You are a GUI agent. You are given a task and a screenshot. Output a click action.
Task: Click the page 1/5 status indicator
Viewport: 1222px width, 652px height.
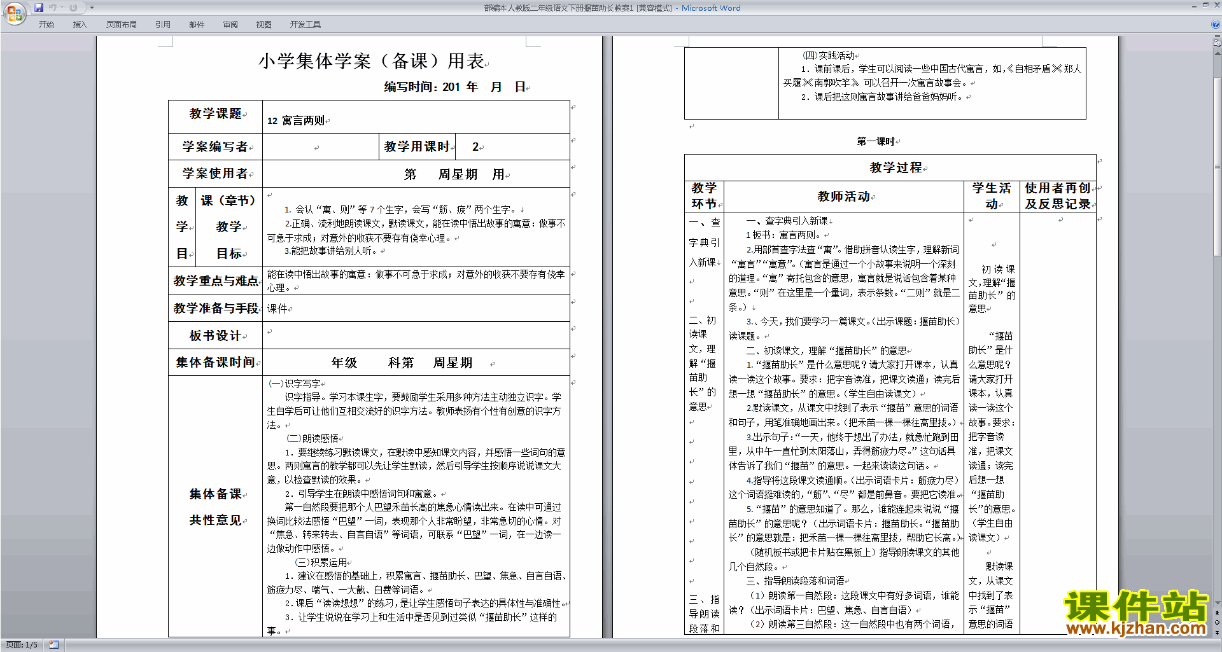tap(22, 645)
